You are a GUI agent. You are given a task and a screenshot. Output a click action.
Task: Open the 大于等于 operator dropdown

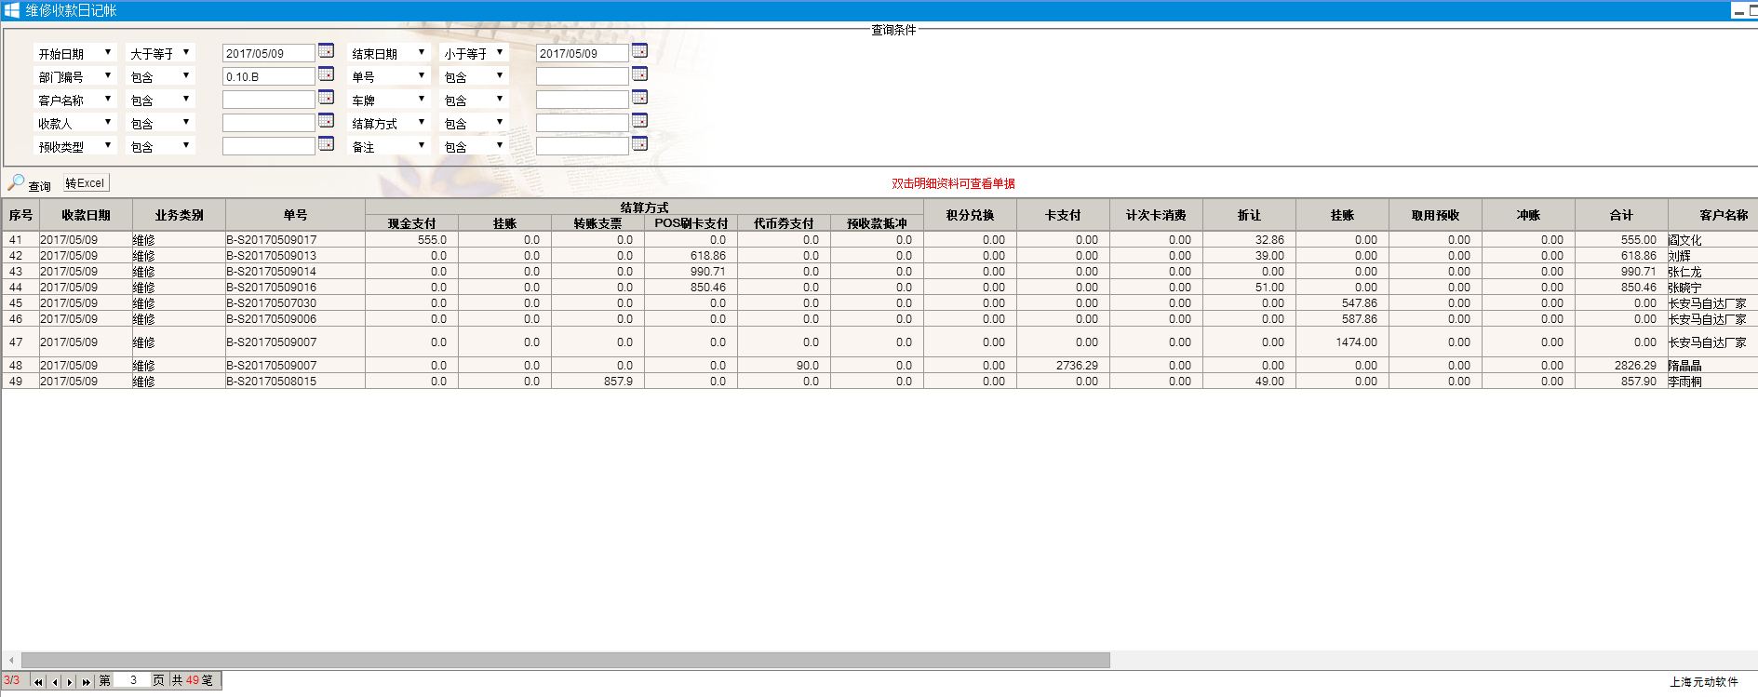(x=186, y=53)
